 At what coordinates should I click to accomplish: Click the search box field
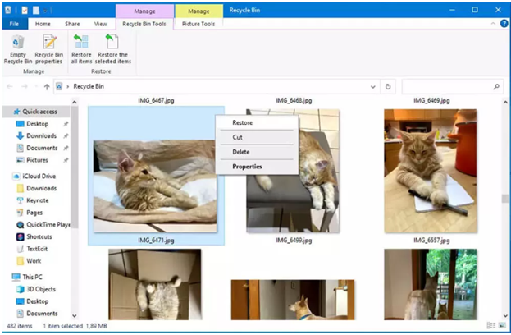447,86
